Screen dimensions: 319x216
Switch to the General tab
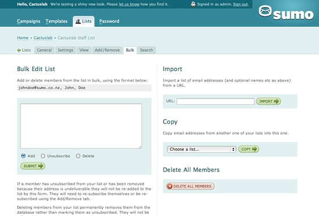(x=44, y=50)
